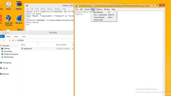Choose Check Module from Run menu
The width and height of the screenshot is (171, 96).
coord(104,17)
